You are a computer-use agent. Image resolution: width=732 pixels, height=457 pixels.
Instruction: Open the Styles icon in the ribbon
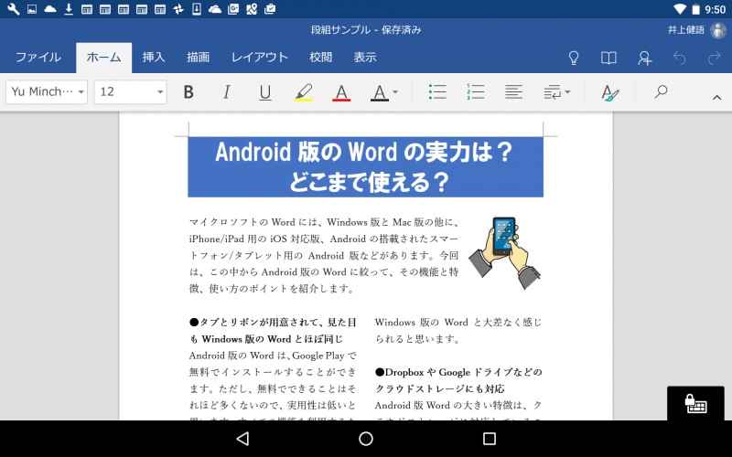[x=610, y=92]
